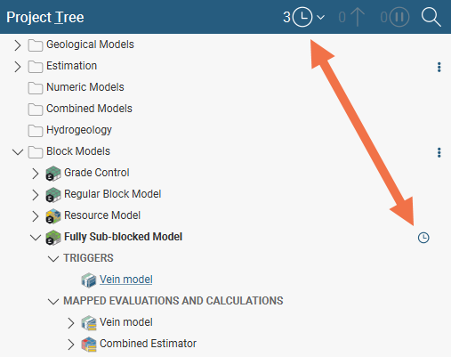The image size is (451, 357).
Task: Open the processing queue clock icon
Action: click(x=302, y=17)
